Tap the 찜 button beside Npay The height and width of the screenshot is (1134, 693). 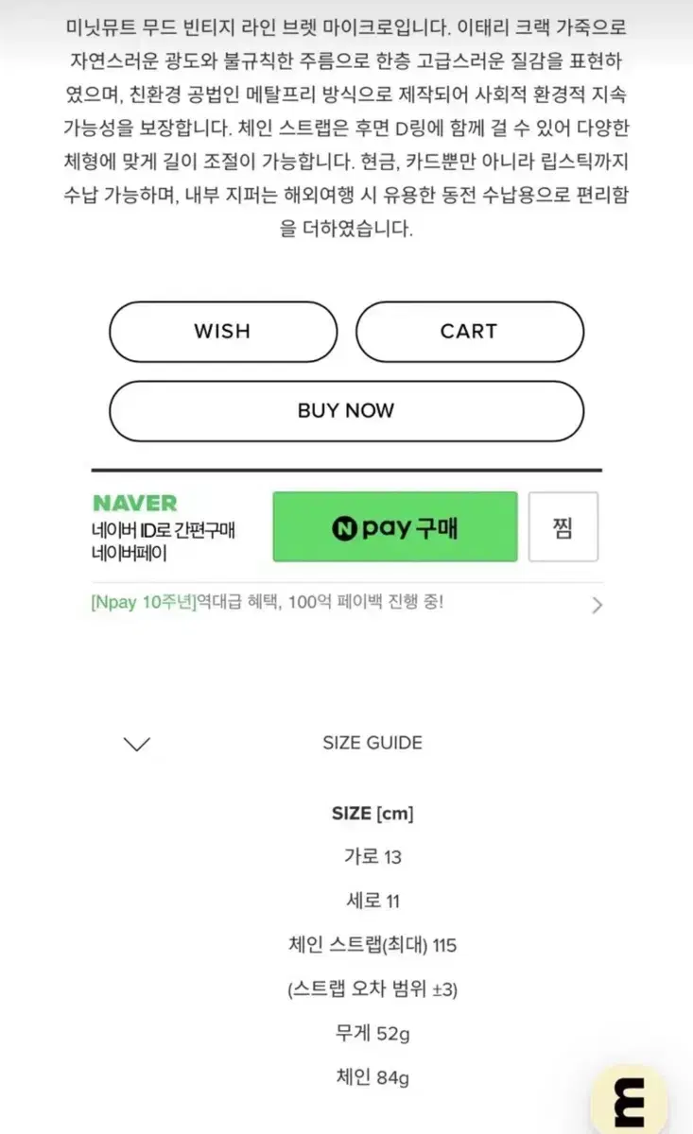tap(563, 527)
